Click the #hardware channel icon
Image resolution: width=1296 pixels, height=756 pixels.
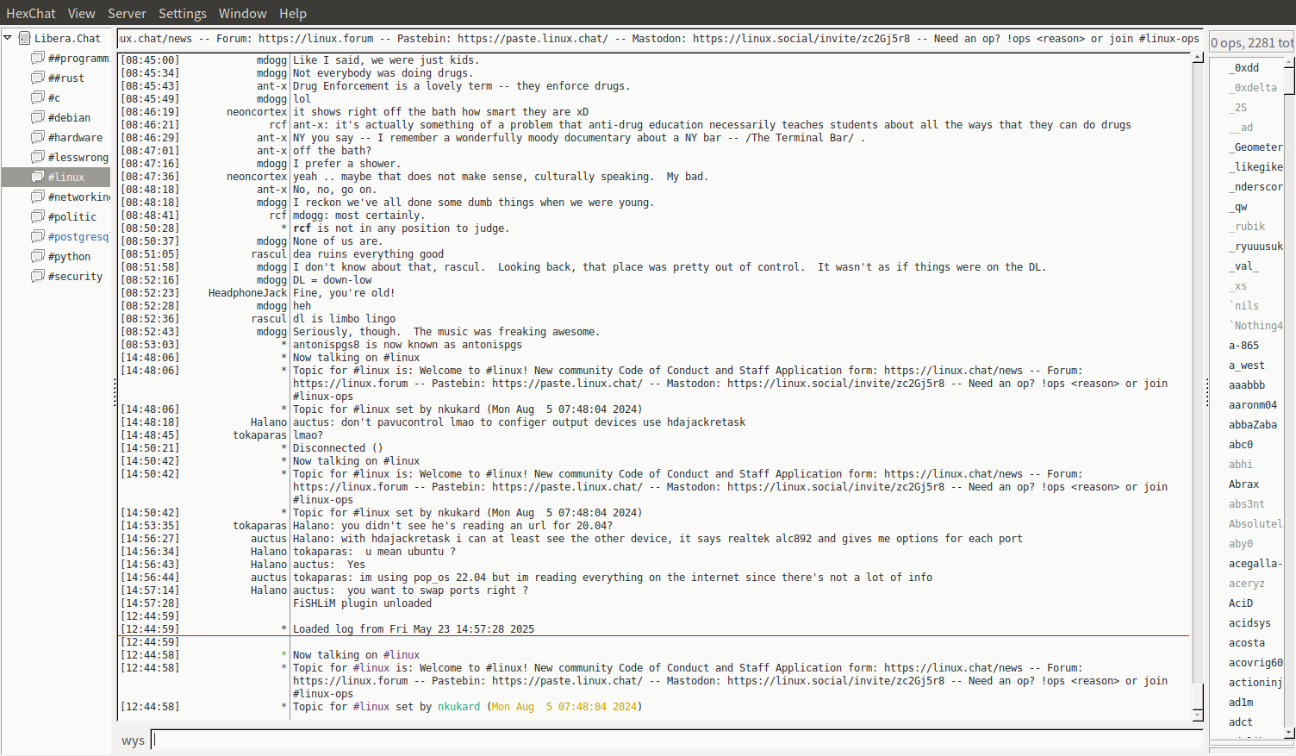tap(38, 137)
